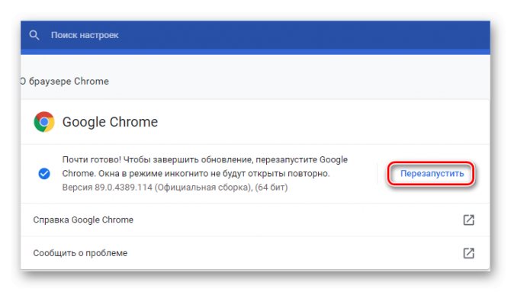The width and height of the screenshot is (511, 292).
Task: Click the 'О браузере Chrome' heading
Action: click(x=65, y=81)
